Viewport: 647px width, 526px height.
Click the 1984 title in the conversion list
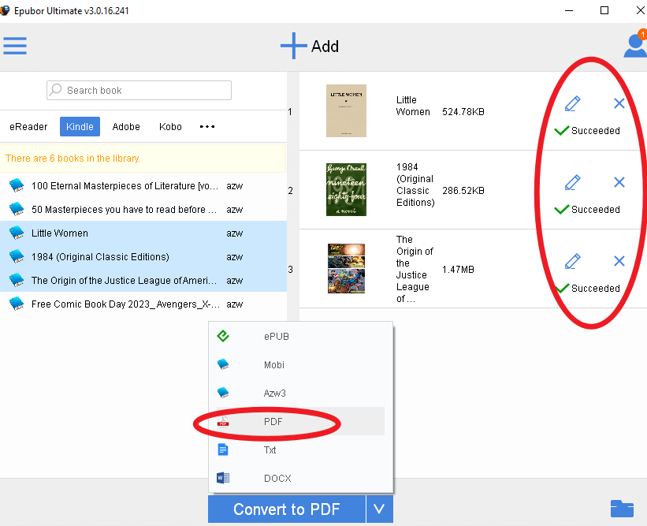point(415,185)
